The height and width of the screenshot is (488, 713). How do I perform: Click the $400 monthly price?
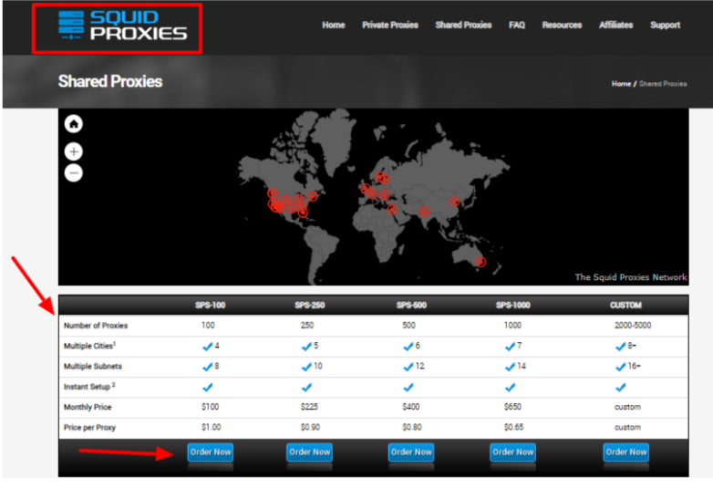(410, 407)
